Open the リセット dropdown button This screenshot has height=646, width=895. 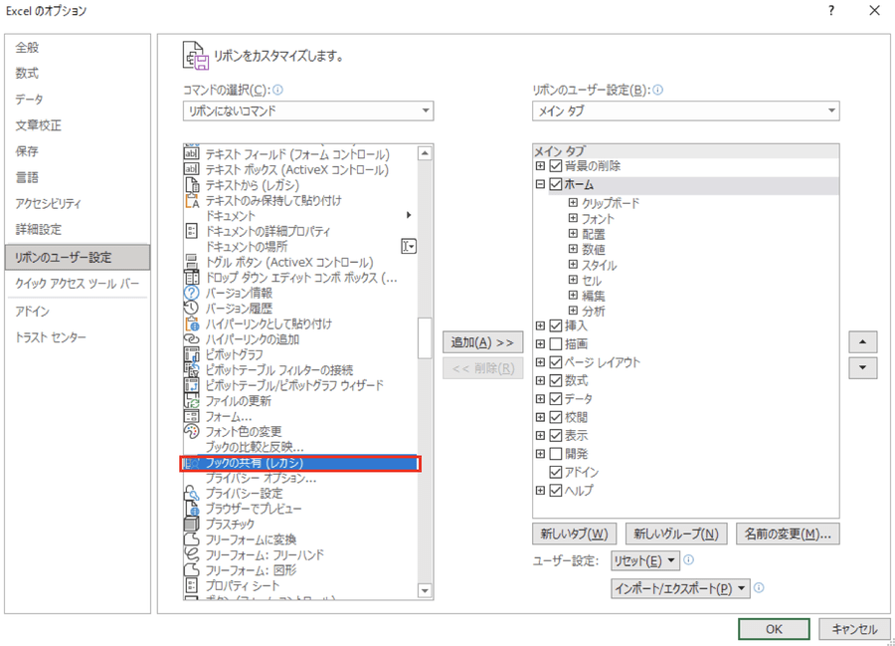(x=645, y=560)
